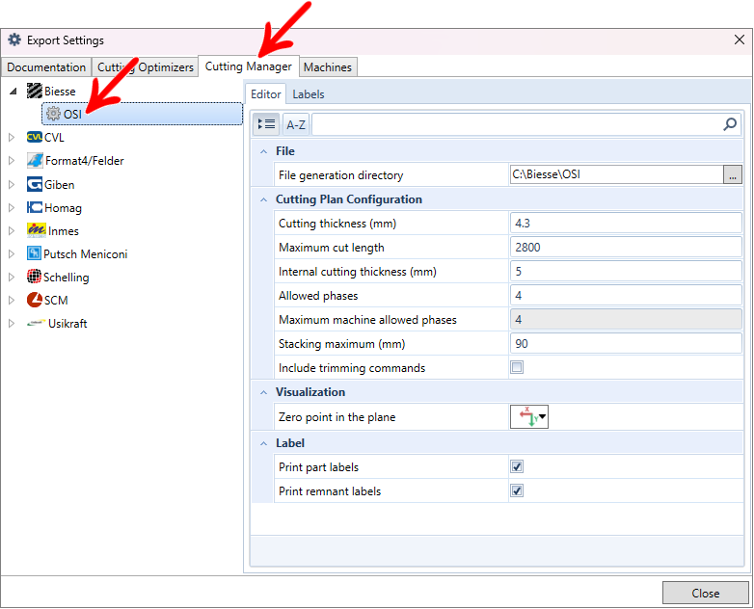The width and height of the screenshot is (754, 609).
Task: Edit the File generation directory path
Action: tap(616, 174)
